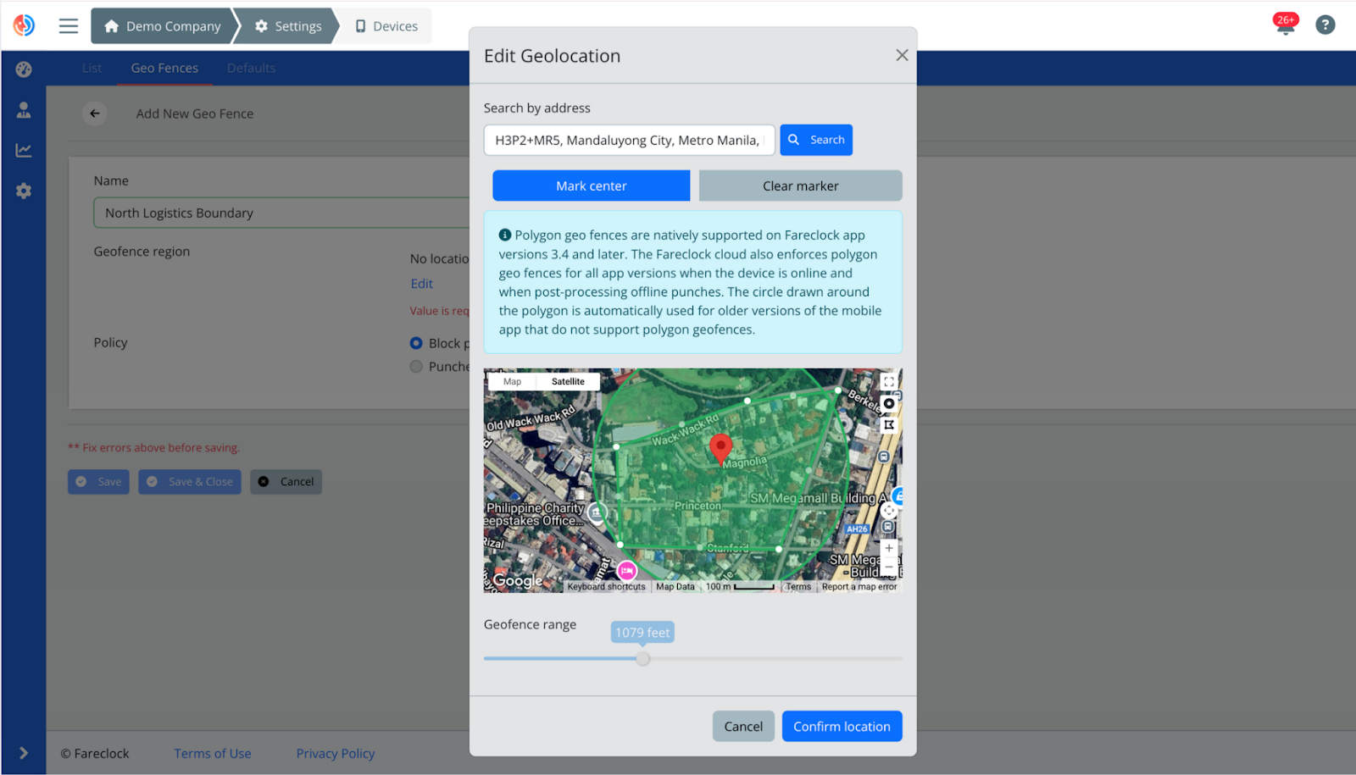
Task: Open the Terms of Use link
Action: pos(212,753)
